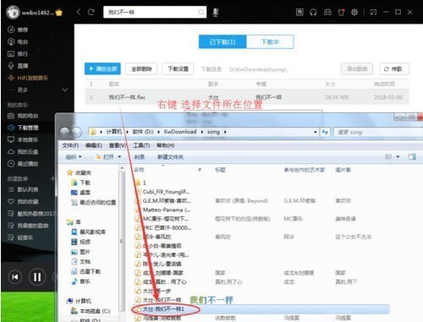Click 下载设置 button
The image size is (423, 322).
(178, 68)
